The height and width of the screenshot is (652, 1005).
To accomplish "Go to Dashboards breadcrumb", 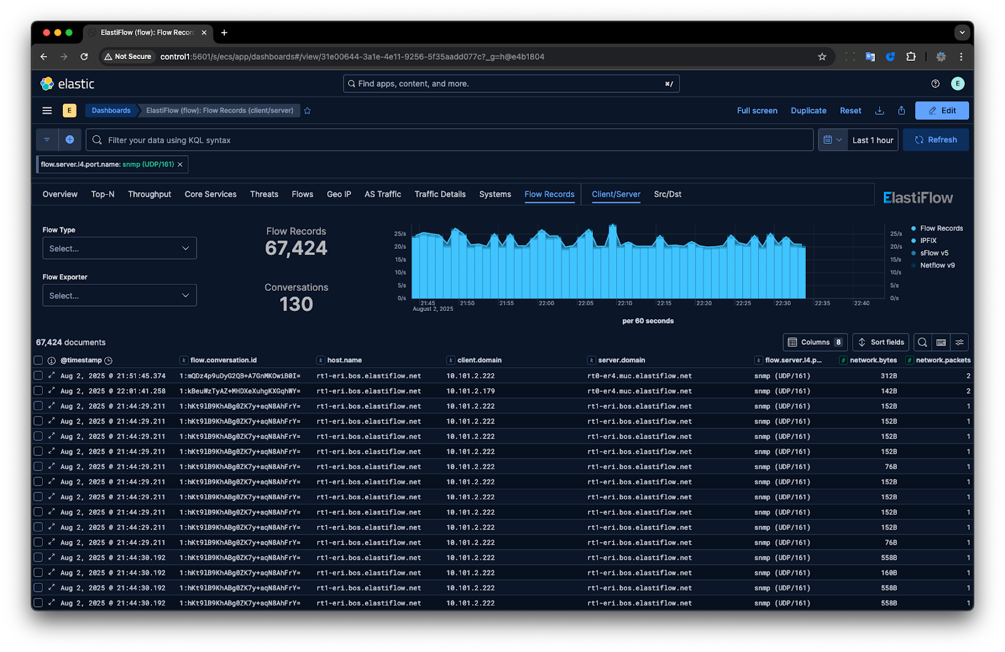I will click(x=111, y=111).
